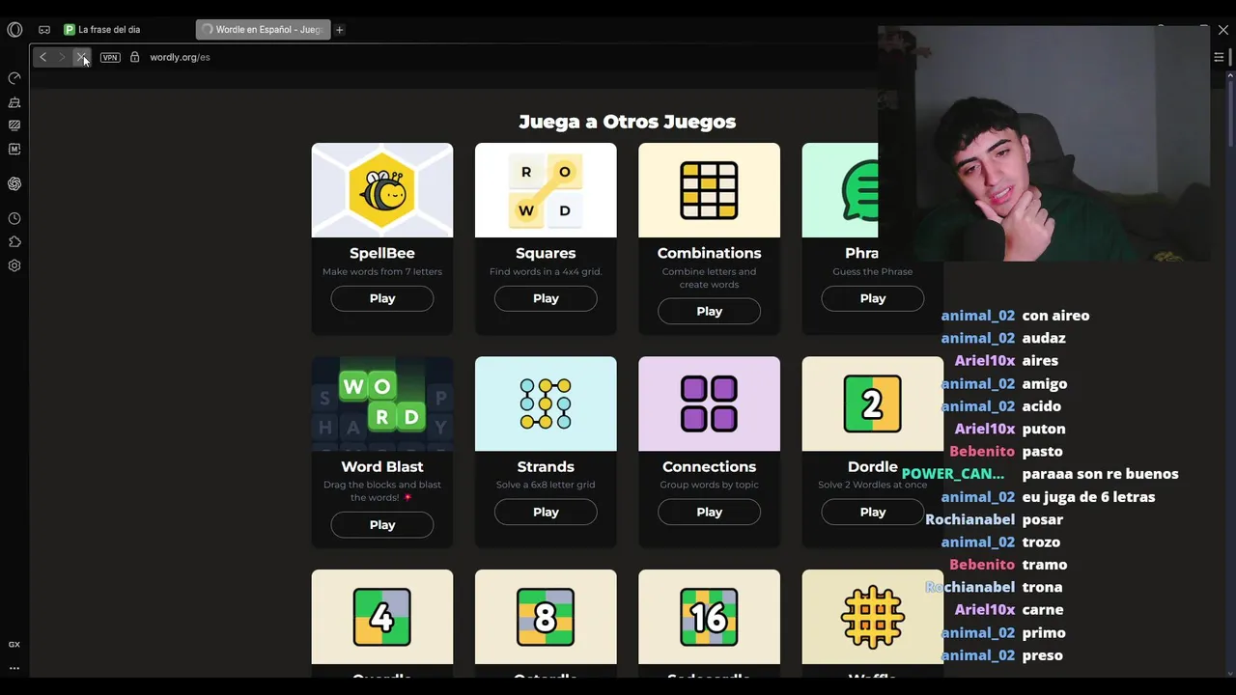View site security via the lock icon

click(134, 57)
